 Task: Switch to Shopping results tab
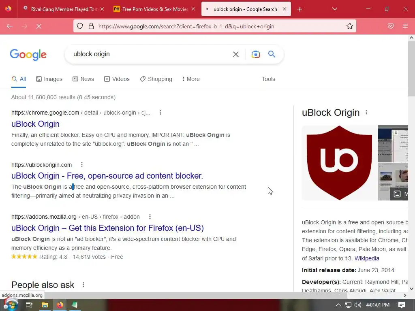coord(156,79)
